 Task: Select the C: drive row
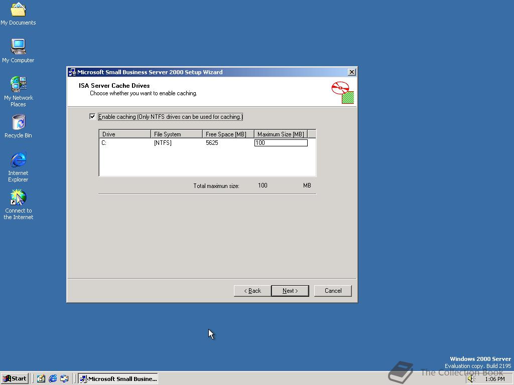[207, 143]
